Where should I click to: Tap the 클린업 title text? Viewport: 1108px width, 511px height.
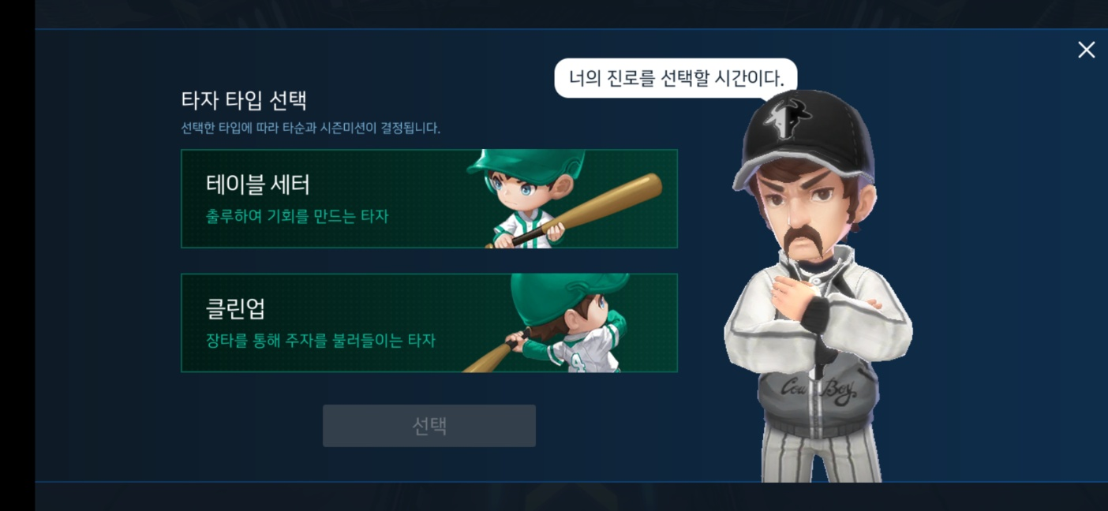(x=235, y=308)
